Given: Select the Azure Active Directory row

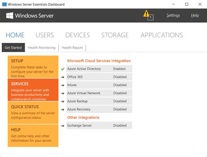Looking at the screenshot, I should point(99,69).
